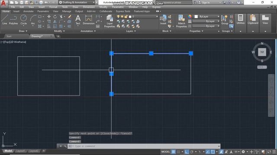
Task: Click the MODEL space button
Action: (x=165, y=152)
